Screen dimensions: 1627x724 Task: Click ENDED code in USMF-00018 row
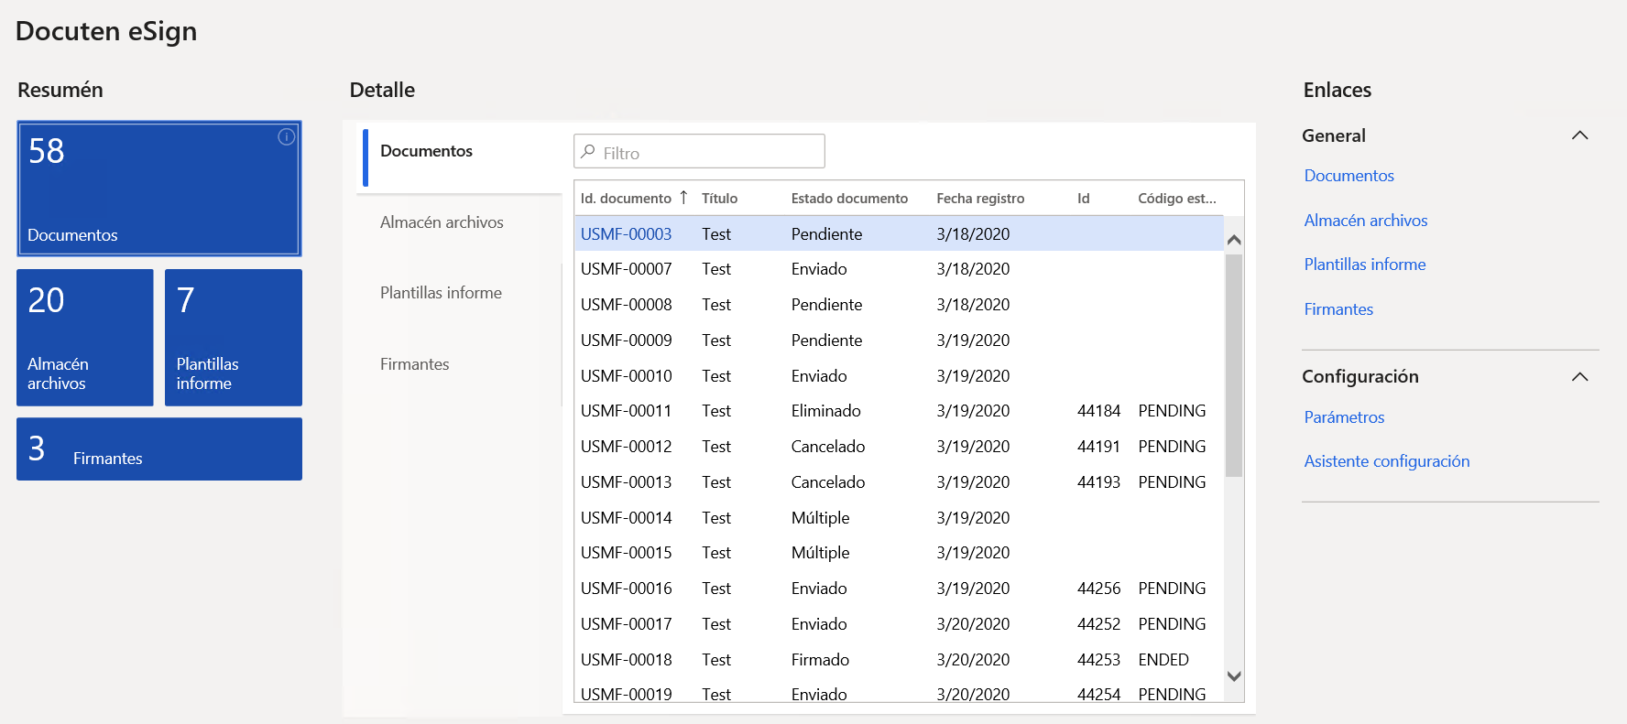coord(1163,660)
